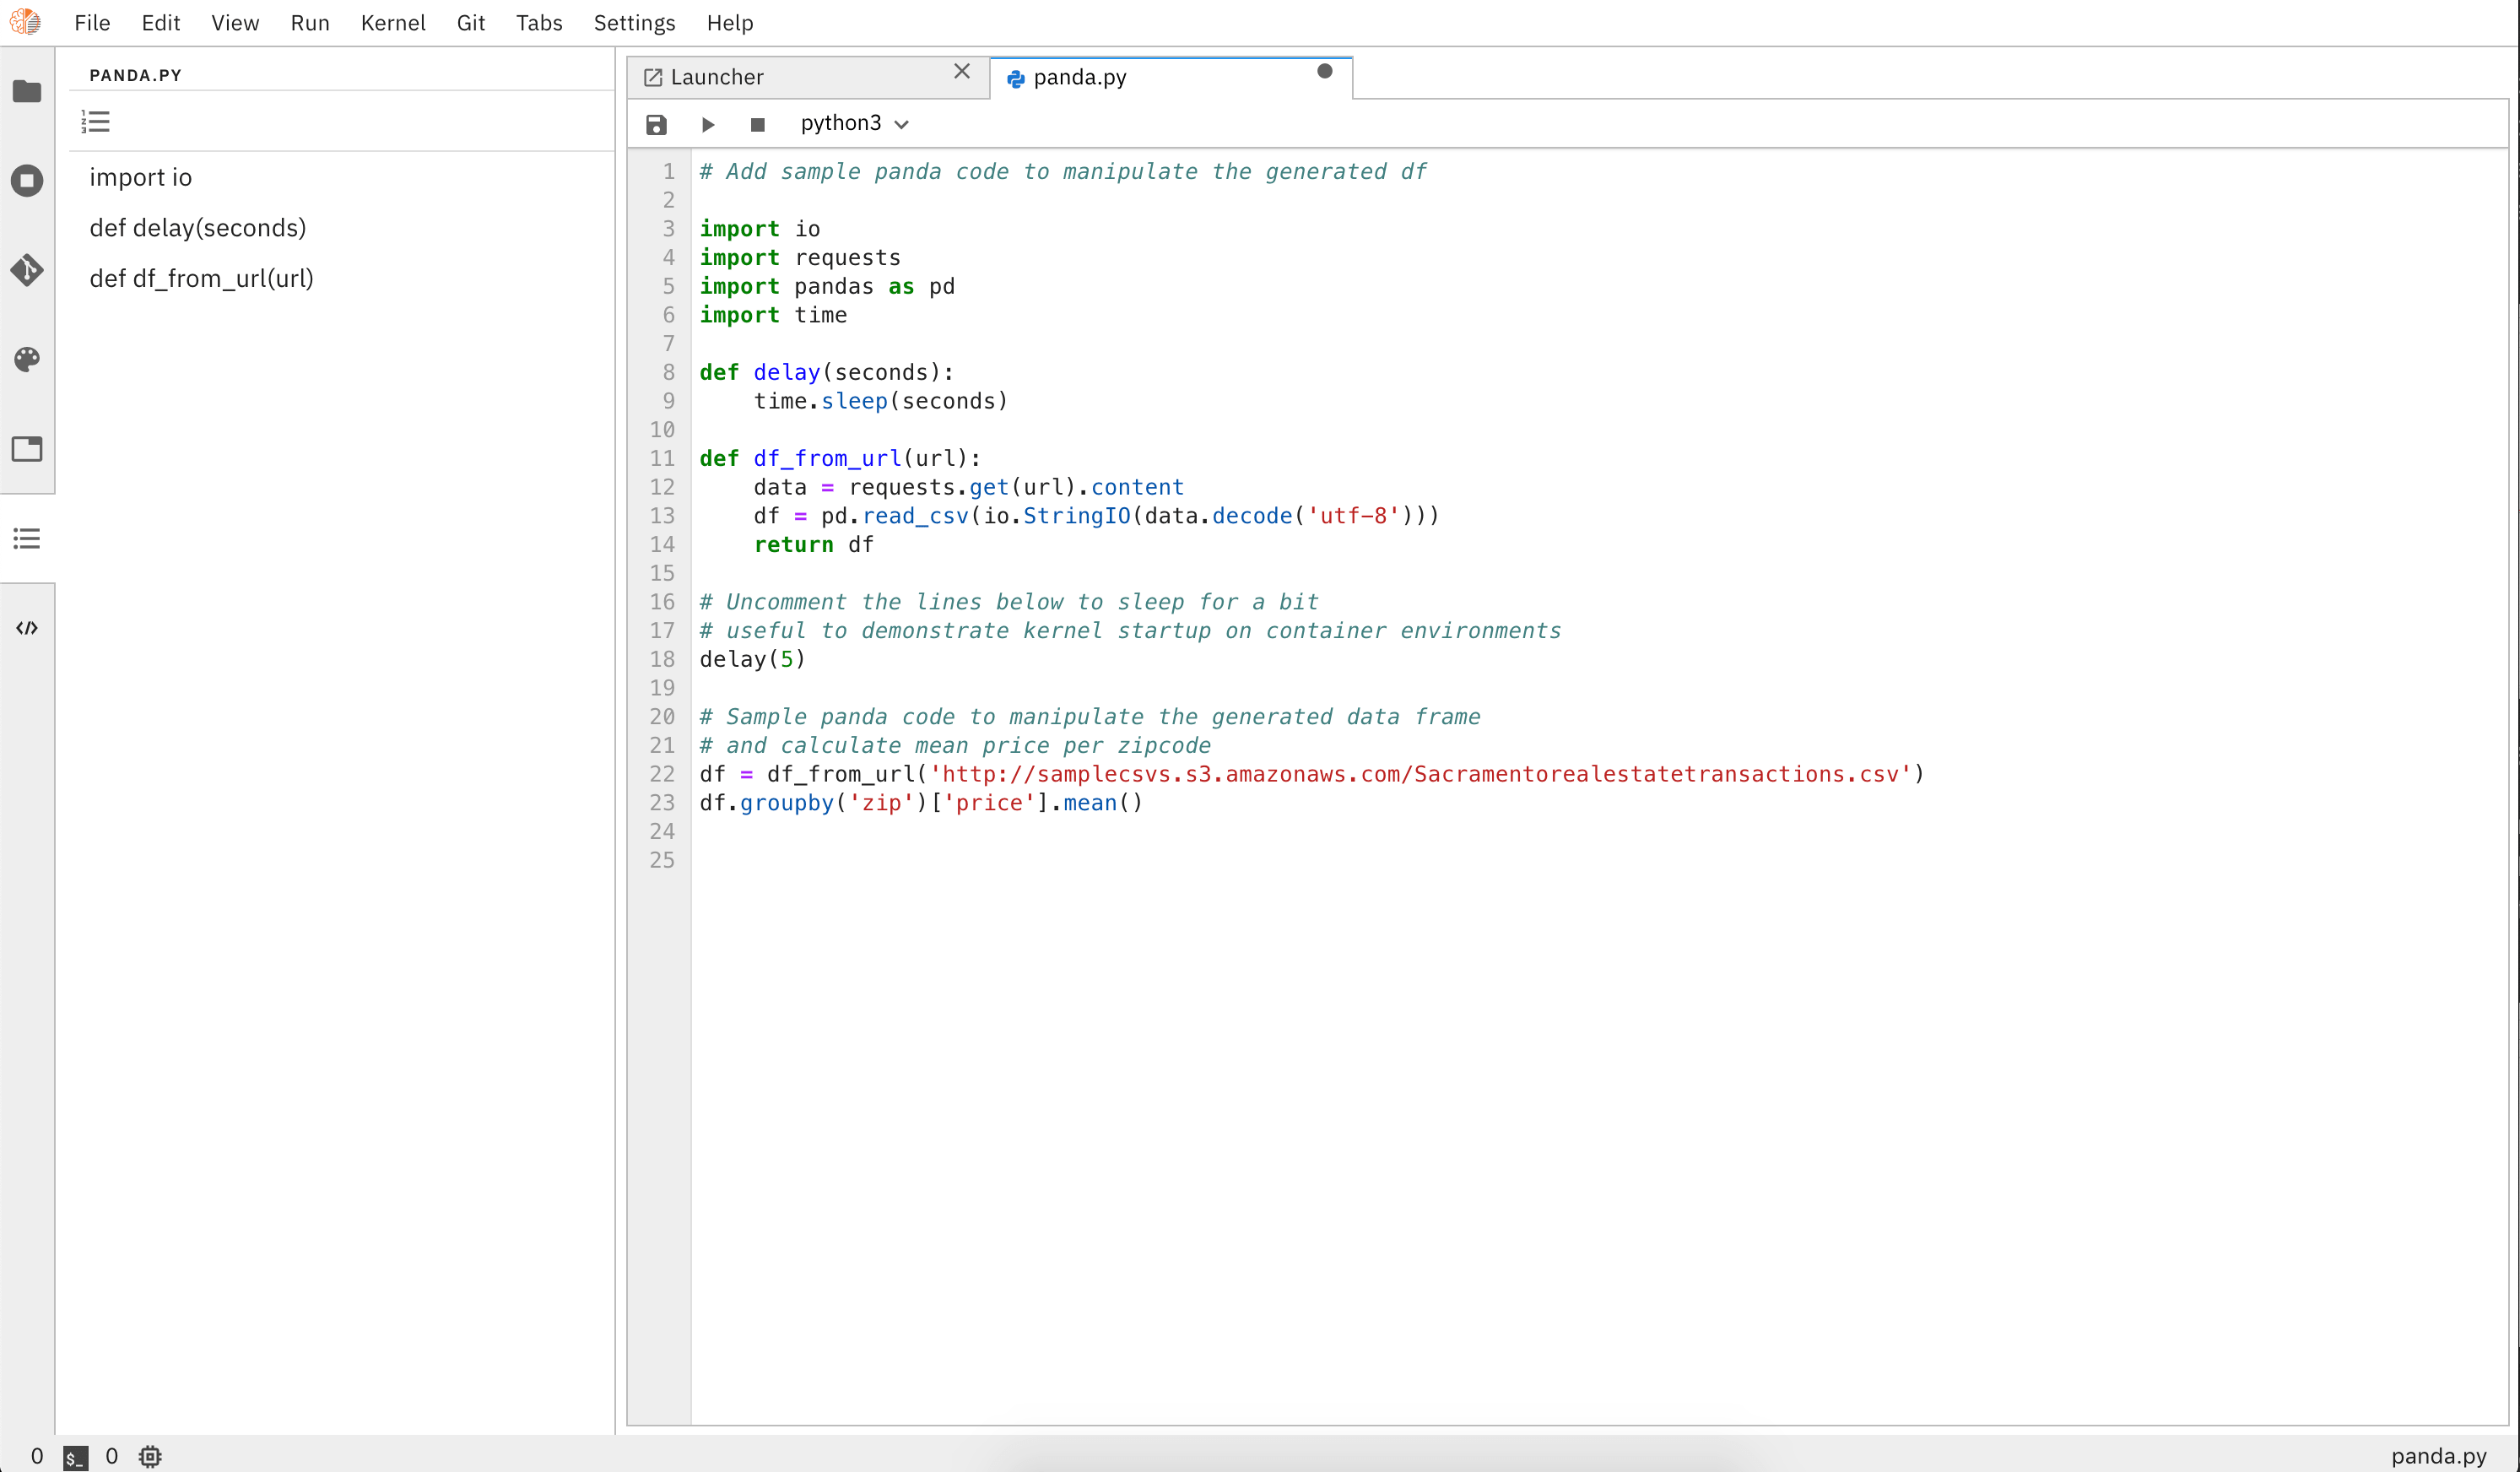Click the settings gear icon status bar

[x=149, y=1456]
